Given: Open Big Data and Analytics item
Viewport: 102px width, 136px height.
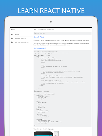Looking at the screenshot, I should (x=22, y=42).
